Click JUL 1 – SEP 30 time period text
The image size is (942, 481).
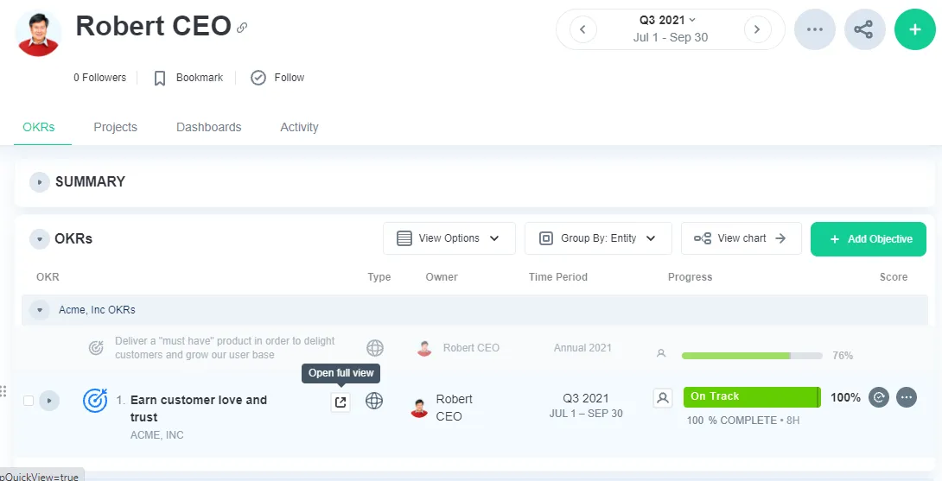[x=586, y=414]
